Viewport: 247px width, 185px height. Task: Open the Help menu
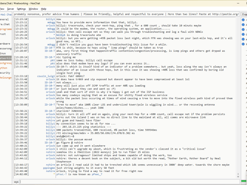coord(44,8)
